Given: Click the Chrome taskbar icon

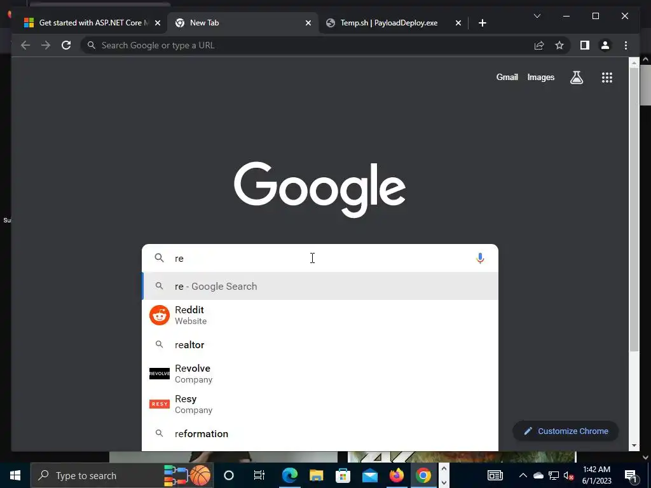Looking at the screenshot, I should pyautogui.click(x=423, y=475).
